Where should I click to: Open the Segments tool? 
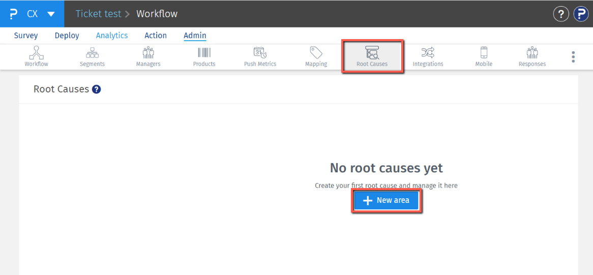[x=92, y=56]
